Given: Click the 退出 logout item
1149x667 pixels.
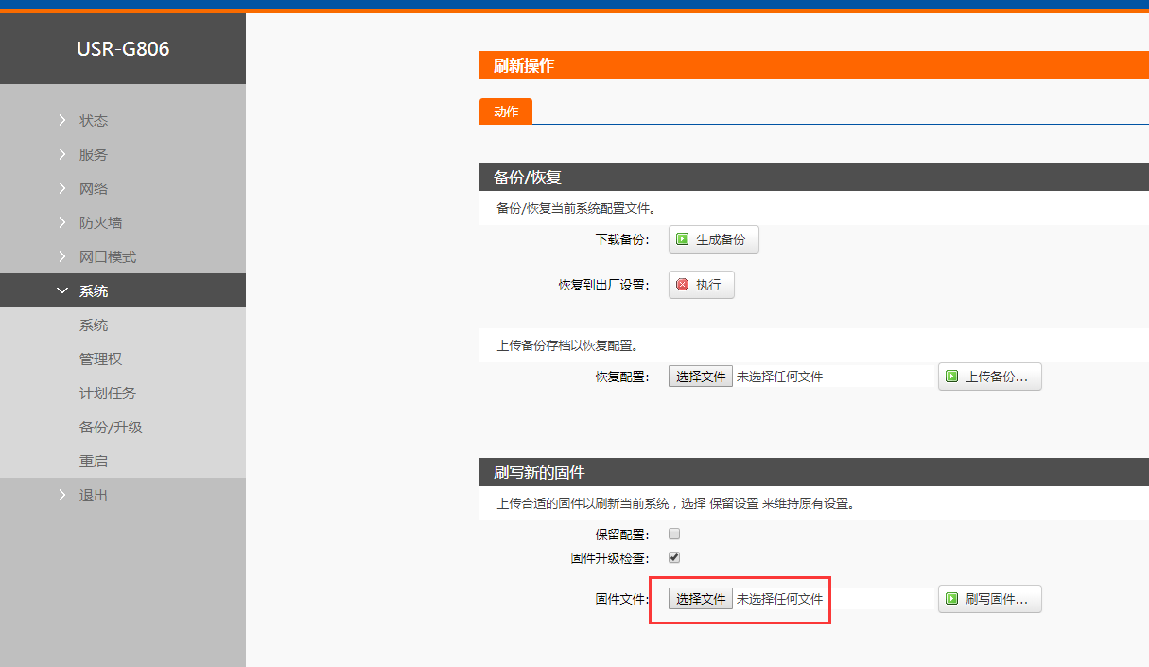Looking at the screenshot, I should coord(93,495).
